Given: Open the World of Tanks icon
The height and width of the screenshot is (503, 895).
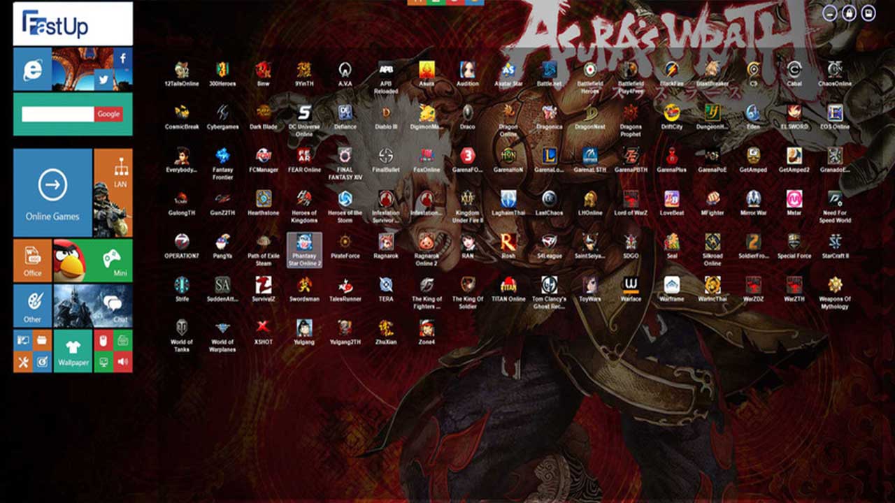Looking at the screenshot, I should click(182, 328).
